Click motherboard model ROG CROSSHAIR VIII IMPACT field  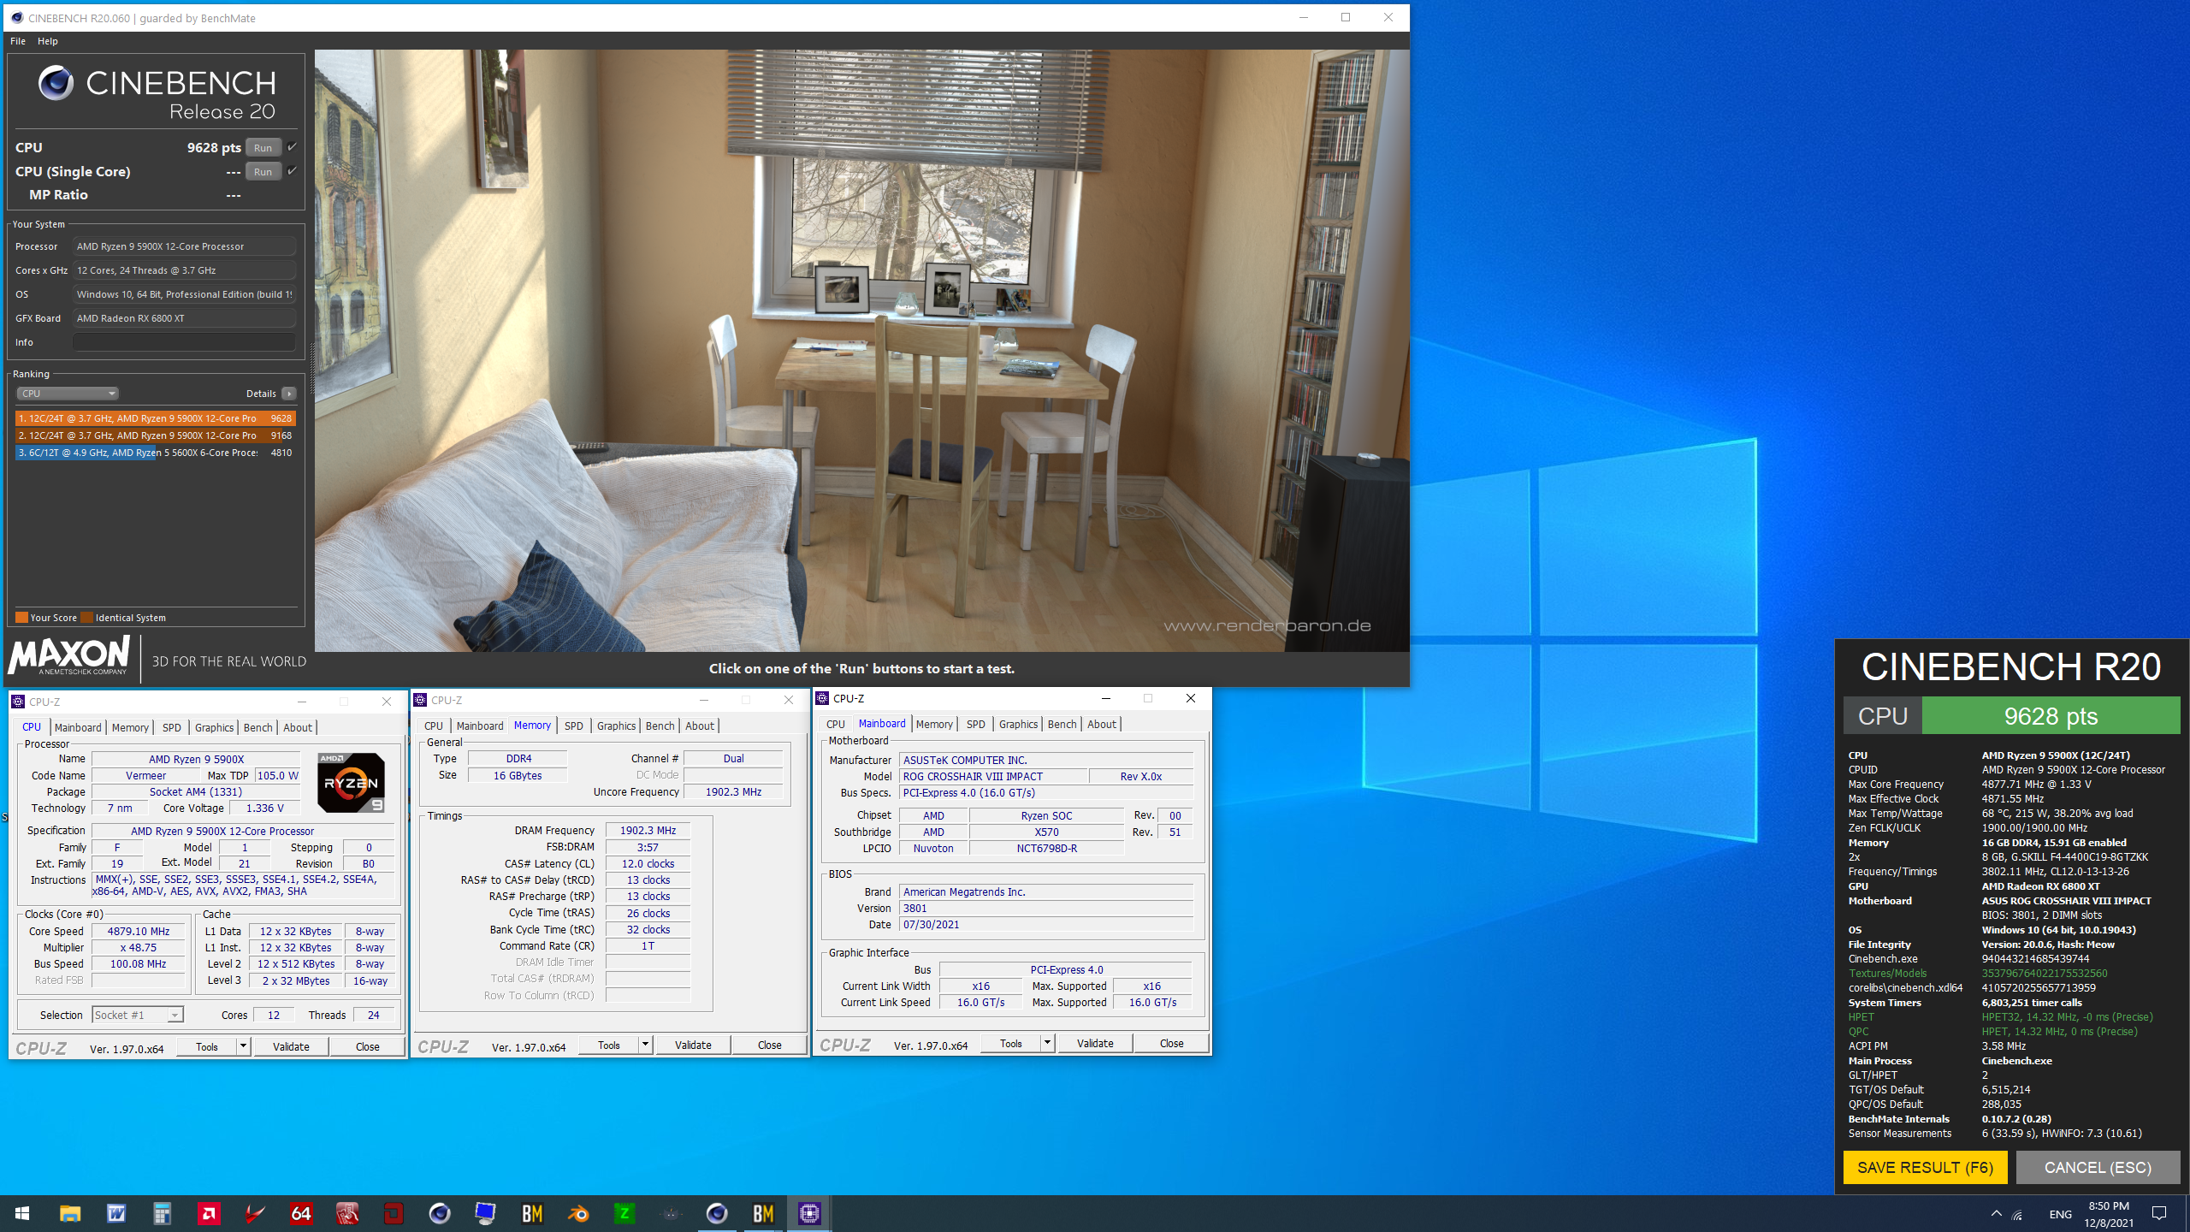993,776
